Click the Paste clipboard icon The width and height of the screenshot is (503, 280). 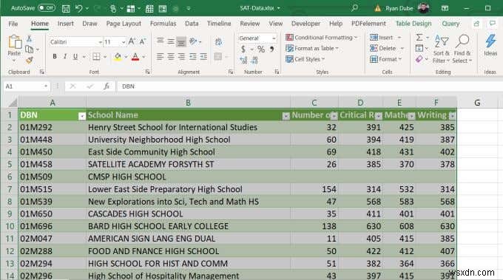point(15,42)
